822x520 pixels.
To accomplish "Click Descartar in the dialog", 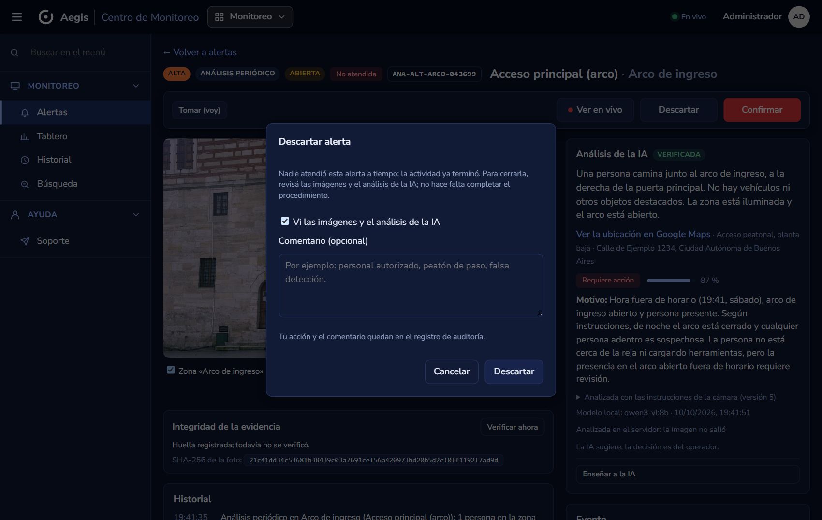I will coord(514,371).
